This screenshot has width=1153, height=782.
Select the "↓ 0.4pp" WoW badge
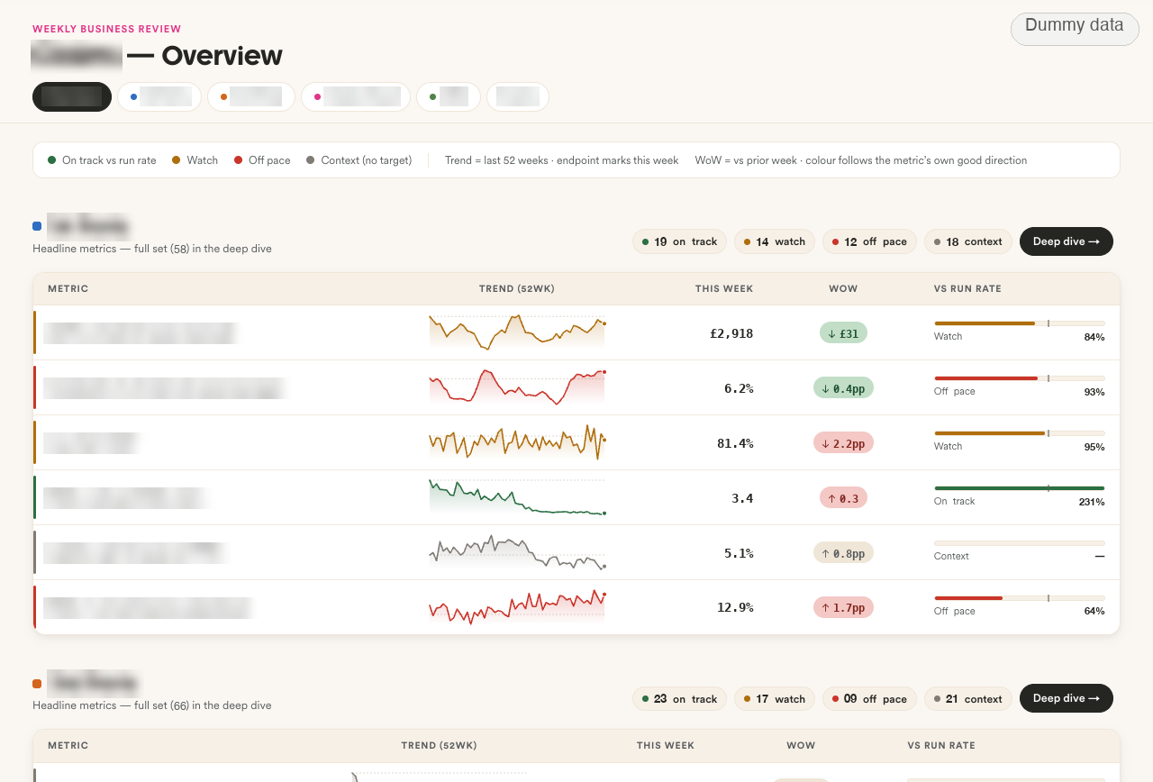click(x=843, y=388)
